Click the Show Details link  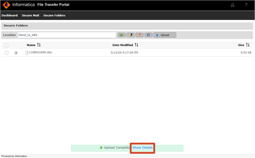tap(143, 147)
